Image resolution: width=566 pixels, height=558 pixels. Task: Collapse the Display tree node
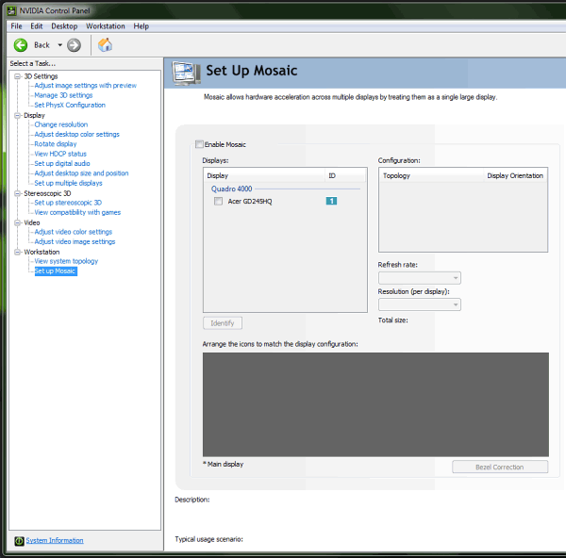(x=17, y=115)
